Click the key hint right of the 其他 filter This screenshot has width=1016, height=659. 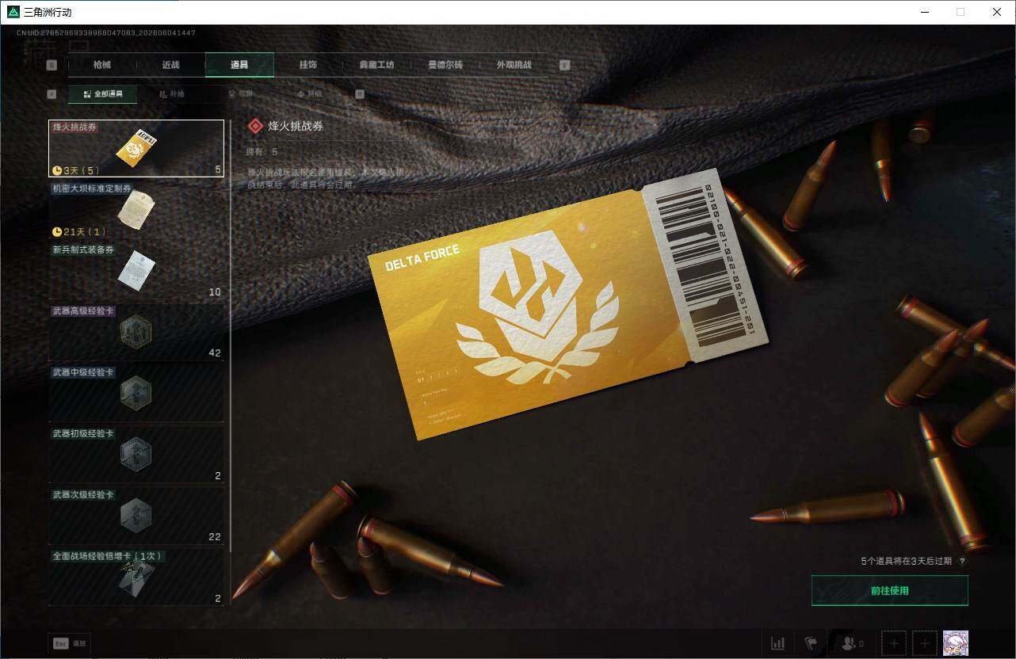point(360,94)
